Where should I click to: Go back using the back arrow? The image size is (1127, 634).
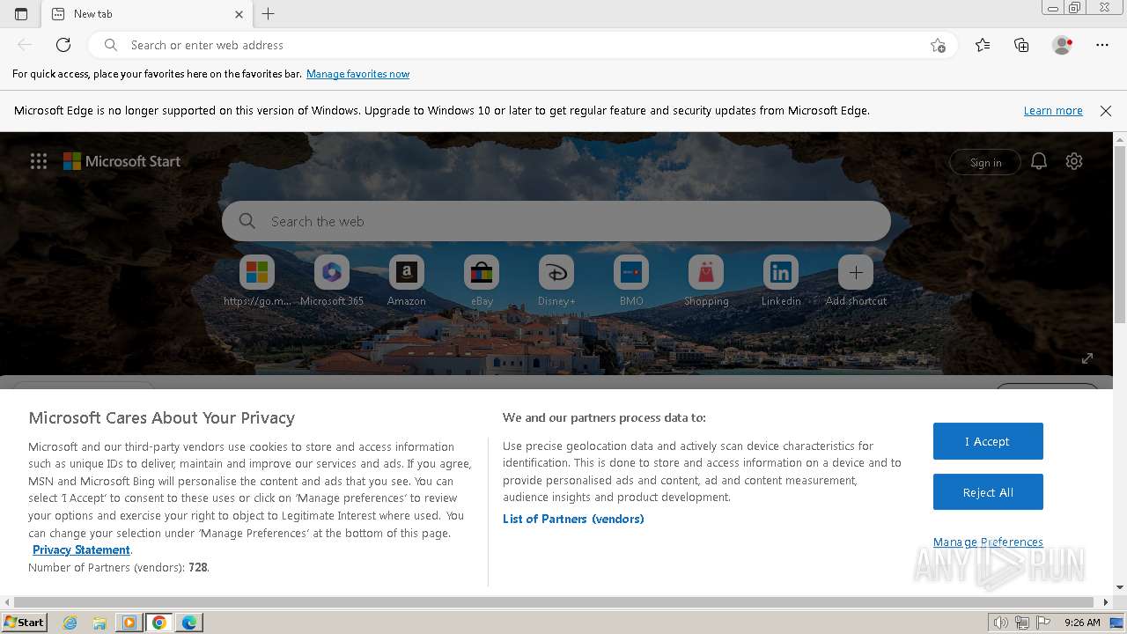tap(25, 45)
